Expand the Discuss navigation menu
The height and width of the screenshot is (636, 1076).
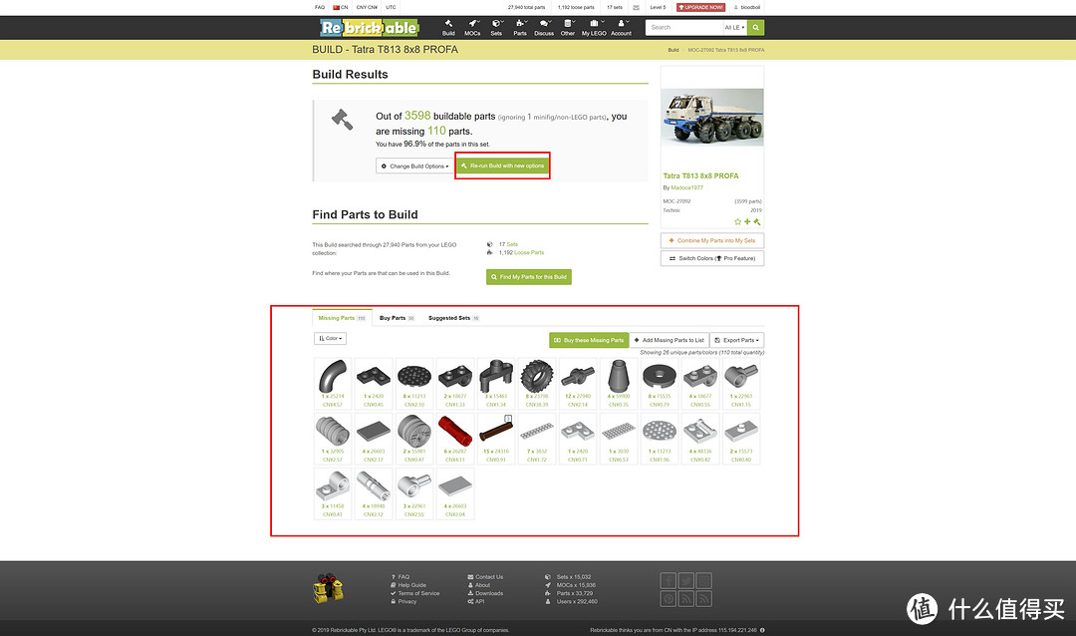pyautogui.click(x=544, y=28)
